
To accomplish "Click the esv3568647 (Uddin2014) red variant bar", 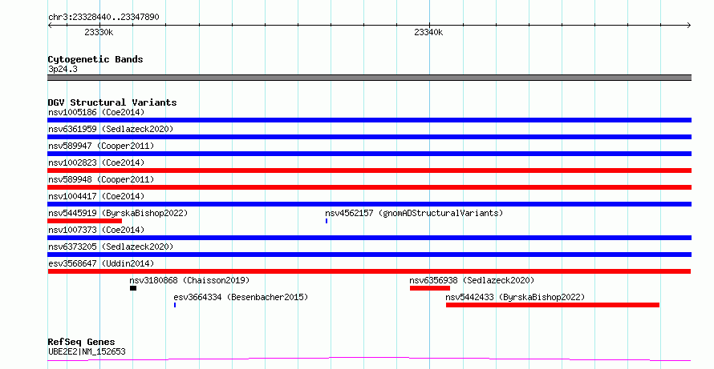I will (369, 271).
